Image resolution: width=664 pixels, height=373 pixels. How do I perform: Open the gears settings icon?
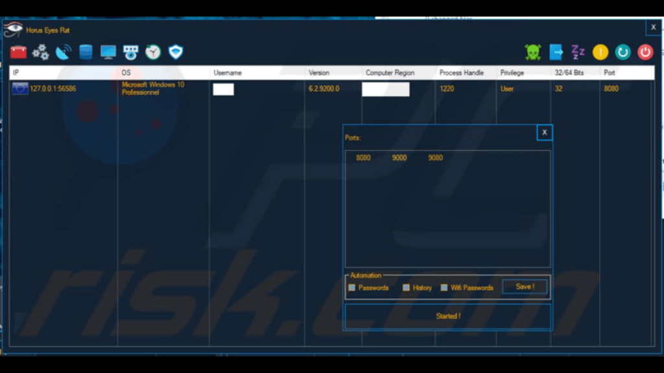(x=41, y=52)
